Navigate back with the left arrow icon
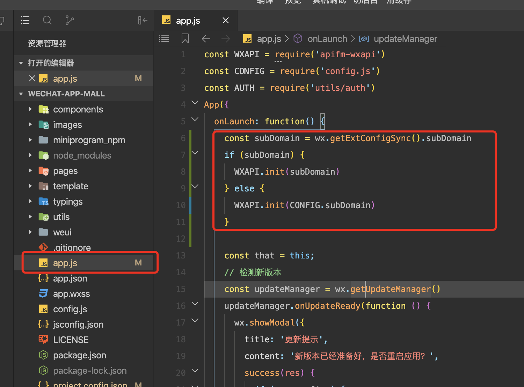 pyautogui.click(x=206, y=38)
